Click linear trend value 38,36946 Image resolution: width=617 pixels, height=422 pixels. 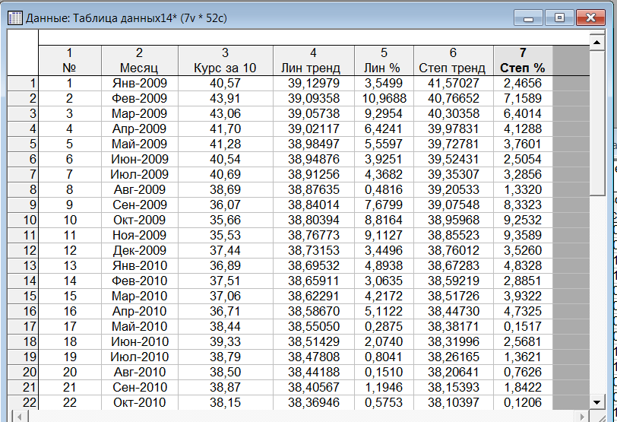click(x=314, y=403)
